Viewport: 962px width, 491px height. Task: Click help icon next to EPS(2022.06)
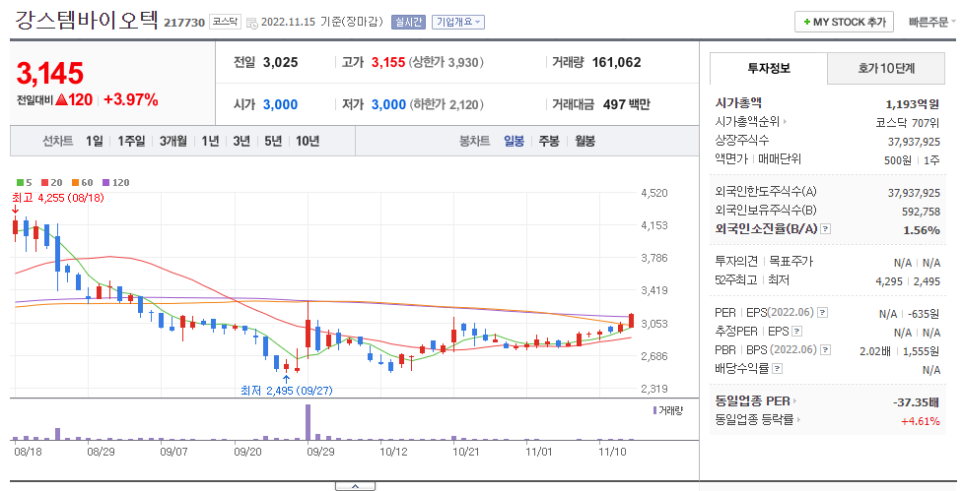click(822, 313)
